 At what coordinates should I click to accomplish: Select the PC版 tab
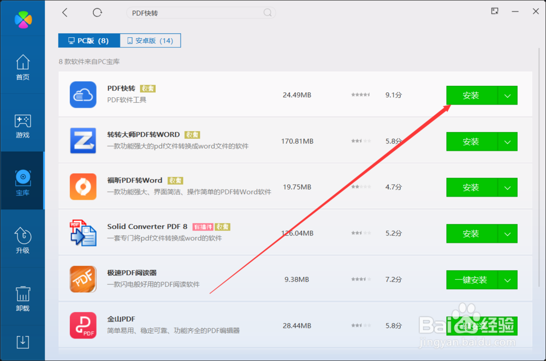point(88,40)
